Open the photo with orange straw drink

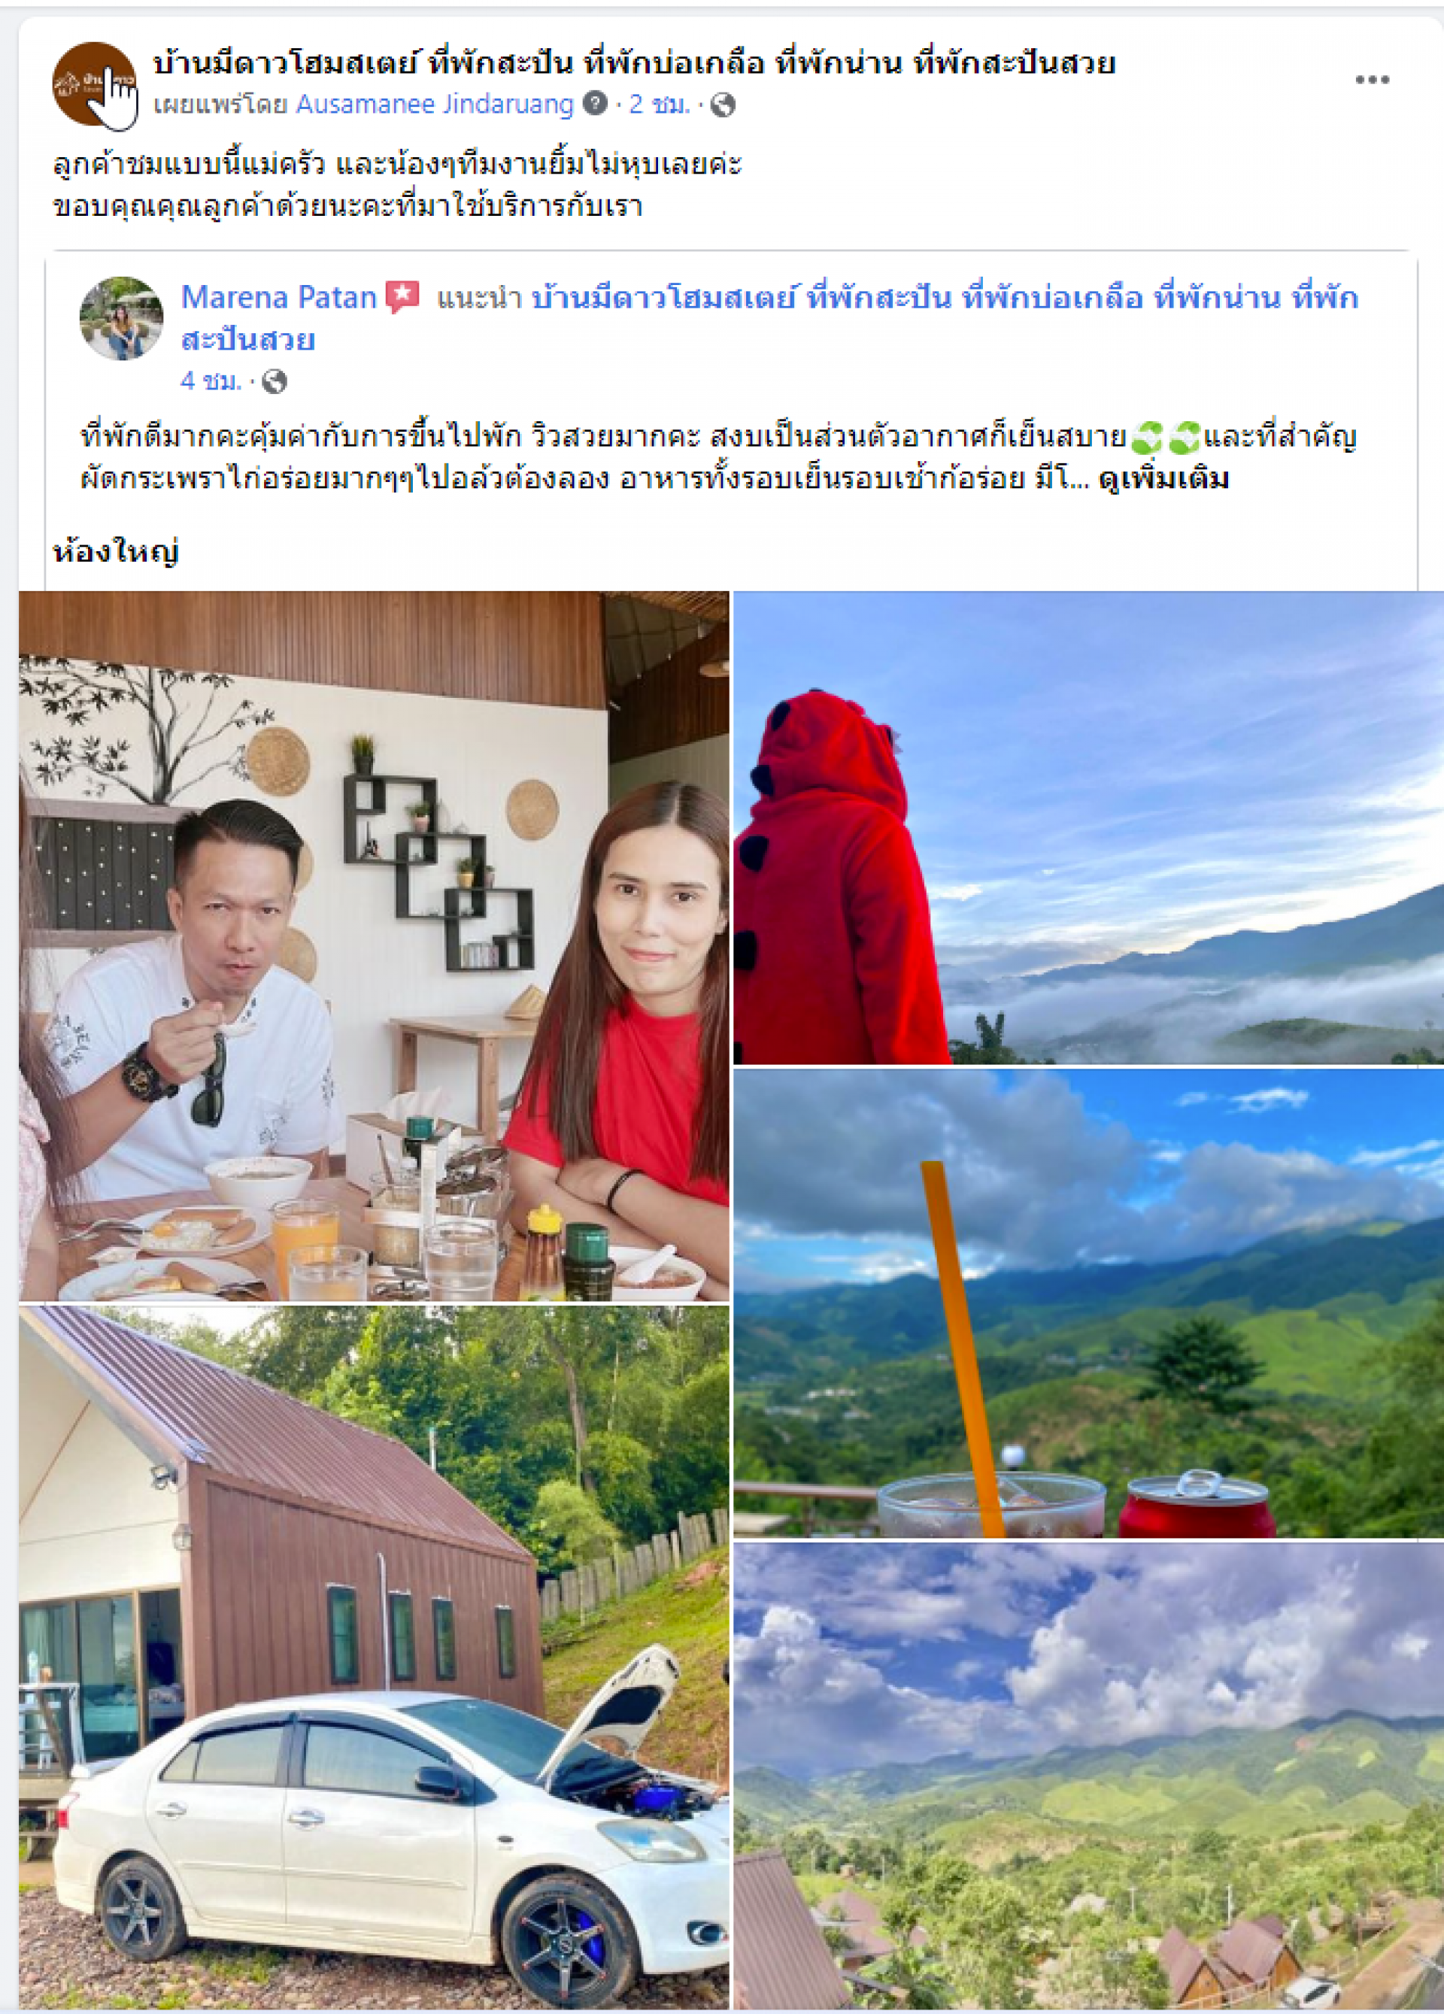point(1088,1303)
